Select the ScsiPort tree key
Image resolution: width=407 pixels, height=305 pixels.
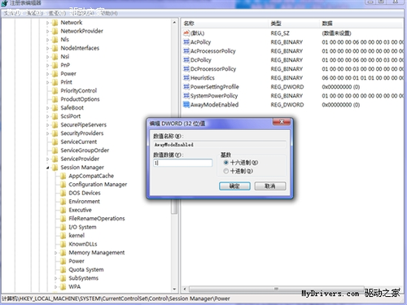click(71, 116)
